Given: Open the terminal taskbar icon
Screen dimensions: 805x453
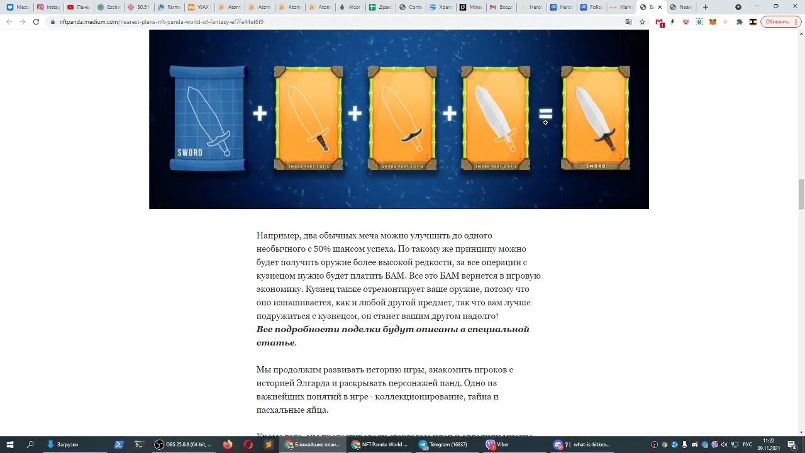Looking at the screenshot, I should (x=139, y=444).
